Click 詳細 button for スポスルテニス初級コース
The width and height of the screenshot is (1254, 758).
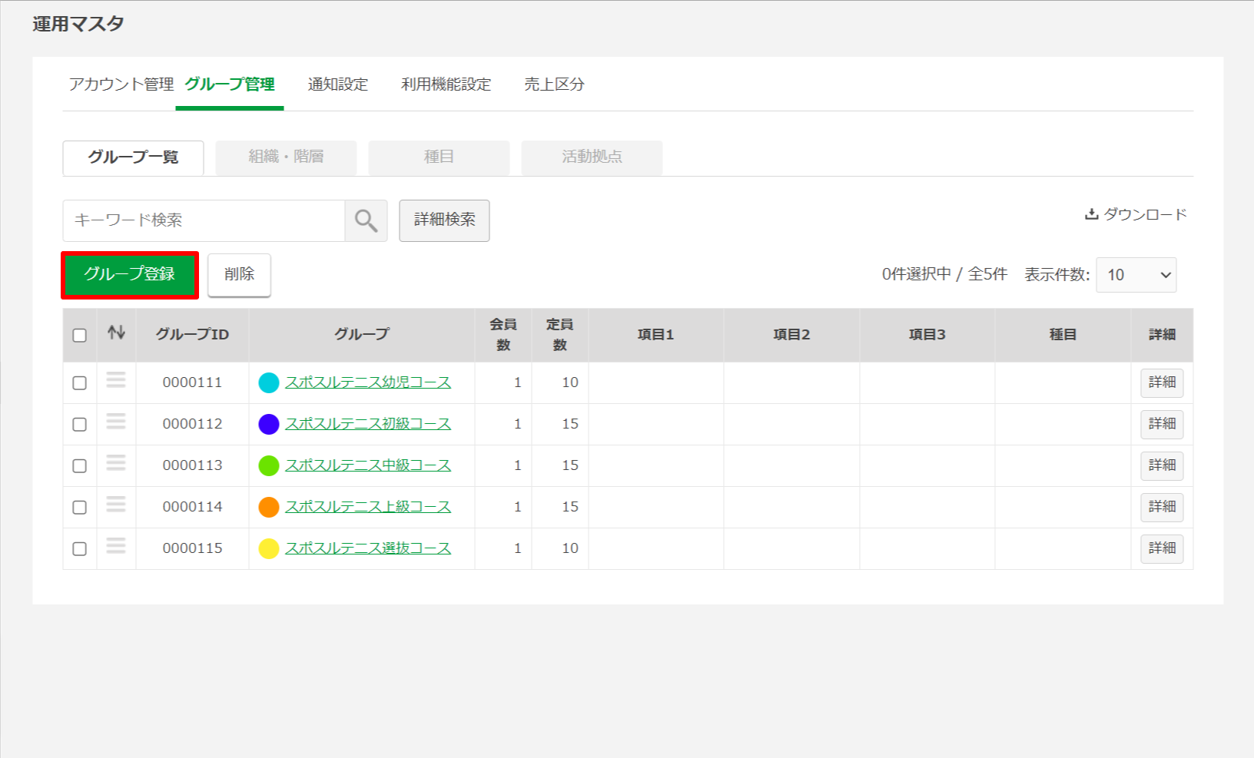pos(1162,424)
